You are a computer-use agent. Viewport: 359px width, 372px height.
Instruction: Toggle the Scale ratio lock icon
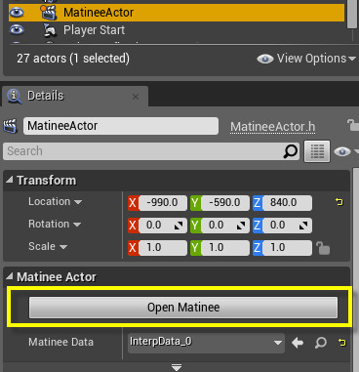323,248
